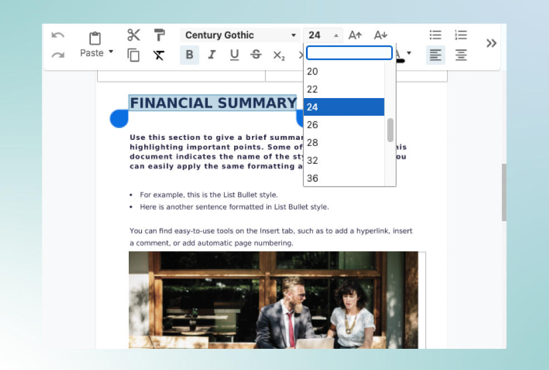Screen dimensions: 549x370
Task: Increase font size with A-up icon
Action: 355,35
